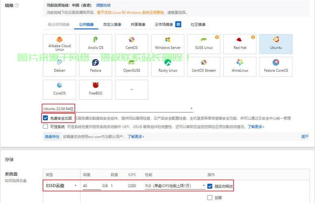
Task: Click the IOPS value 2280
Action: point(132,186)
